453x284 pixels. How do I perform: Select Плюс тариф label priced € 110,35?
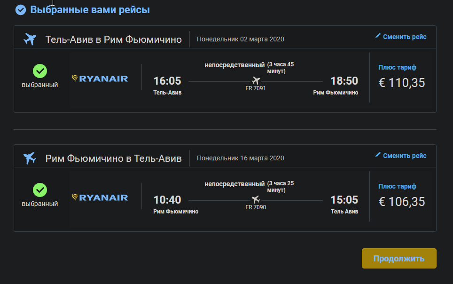(x=397, y=67)
